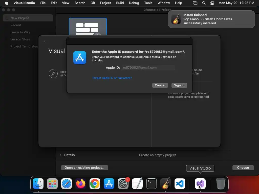Open the Tools menu
Image resolution: width=259 pixels, height=194 pixels.
tap(148, 3)
